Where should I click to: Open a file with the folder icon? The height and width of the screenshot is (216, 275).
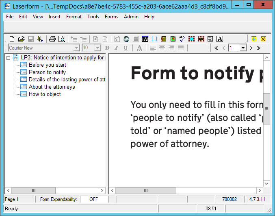(x=22, y=39)
